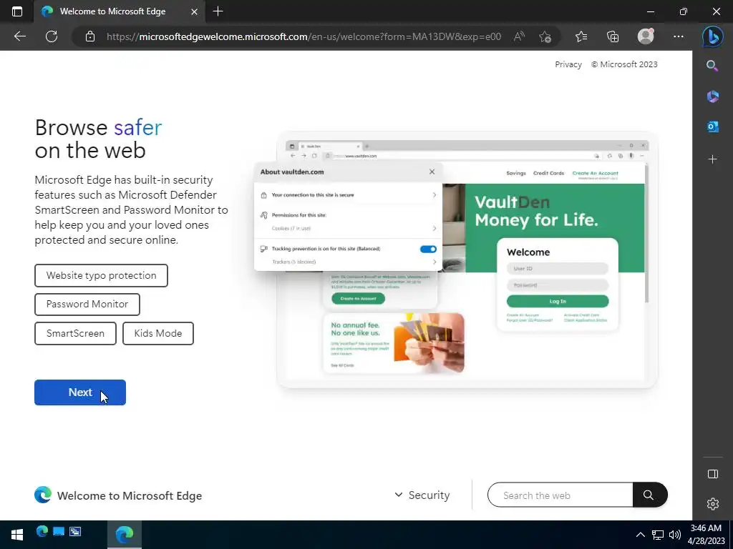Open Microsoft 365 sidebar app

coord(712,97)
